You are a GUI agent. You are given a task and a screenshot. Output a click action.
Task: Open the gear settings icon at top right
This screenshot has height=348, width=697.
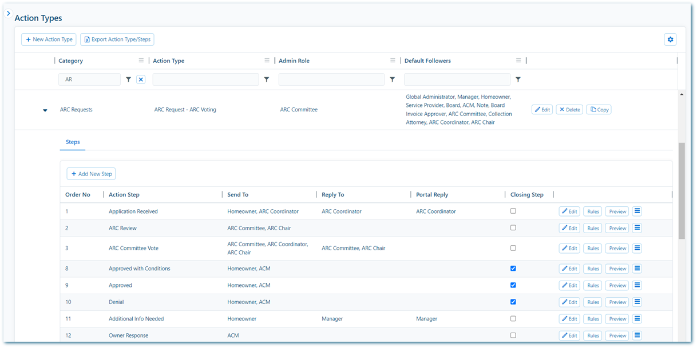coord(670,39)
